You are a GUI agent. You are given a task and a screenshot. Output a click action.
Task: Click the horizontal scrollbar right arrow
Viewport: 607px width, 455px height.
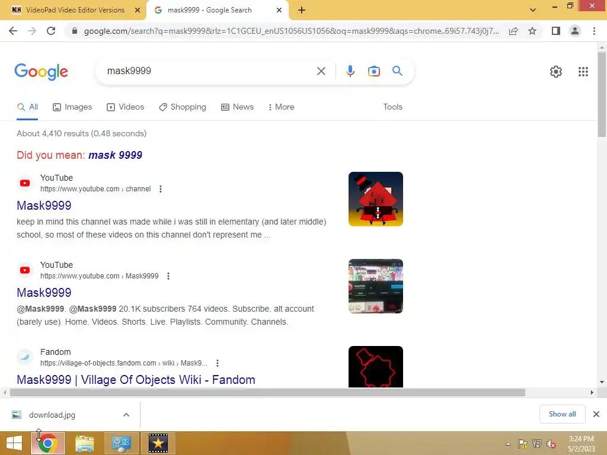tap(592, 392)
